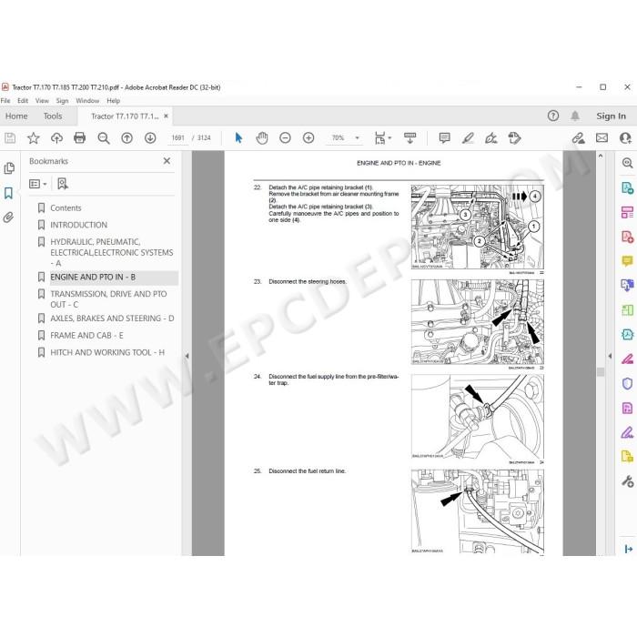This screenshot has height=637, width=637.
Task: Star the document as favorite
Action: pyautogui.click(x=34, y=138)
